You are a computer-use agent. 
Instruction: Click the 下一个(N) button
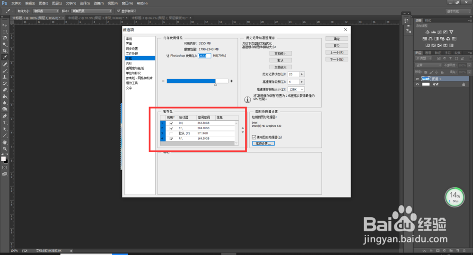pyautogui.click(x=337, y=59)
